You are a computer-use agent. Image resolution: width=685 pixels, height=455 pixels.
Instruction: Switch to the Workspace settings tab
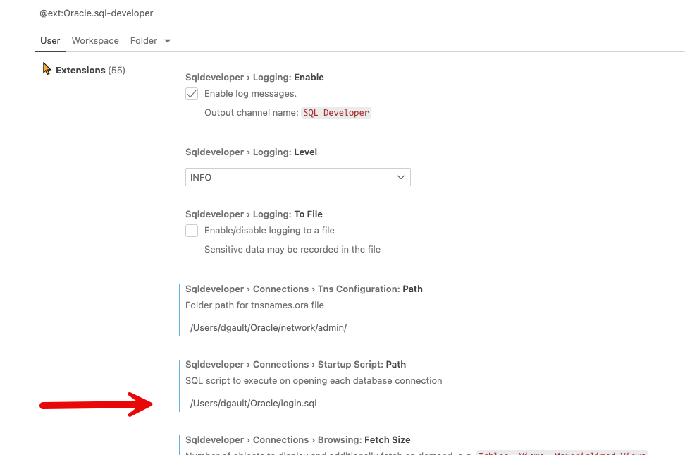point(94,40)
